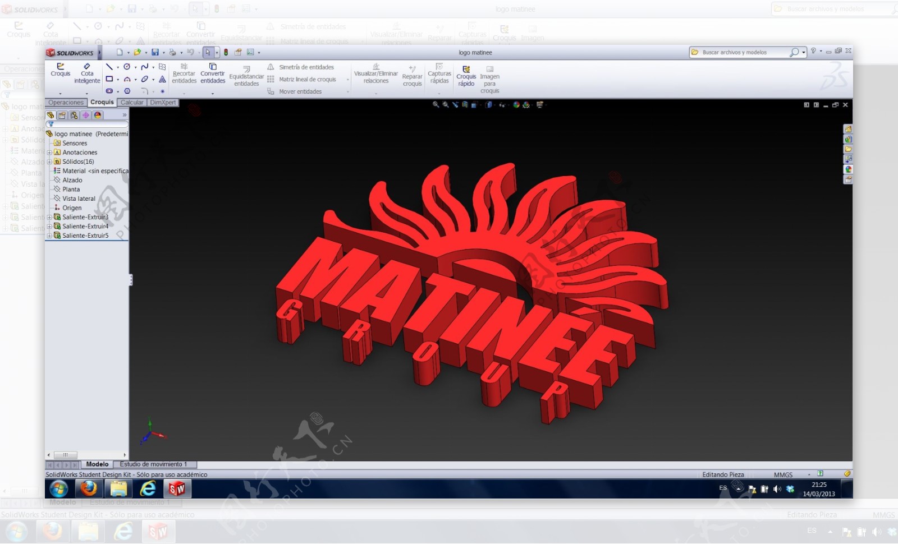Image resolution: width=898 pixels, height=544 pixels.
Task: Click the Recortar entidades trim tool
Action: pyautogui.click(x=184, y=73)
